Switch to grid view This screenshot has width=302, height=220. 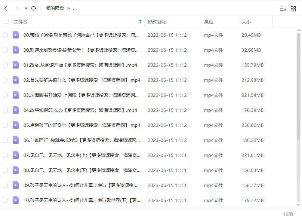[x=293, y=9]
